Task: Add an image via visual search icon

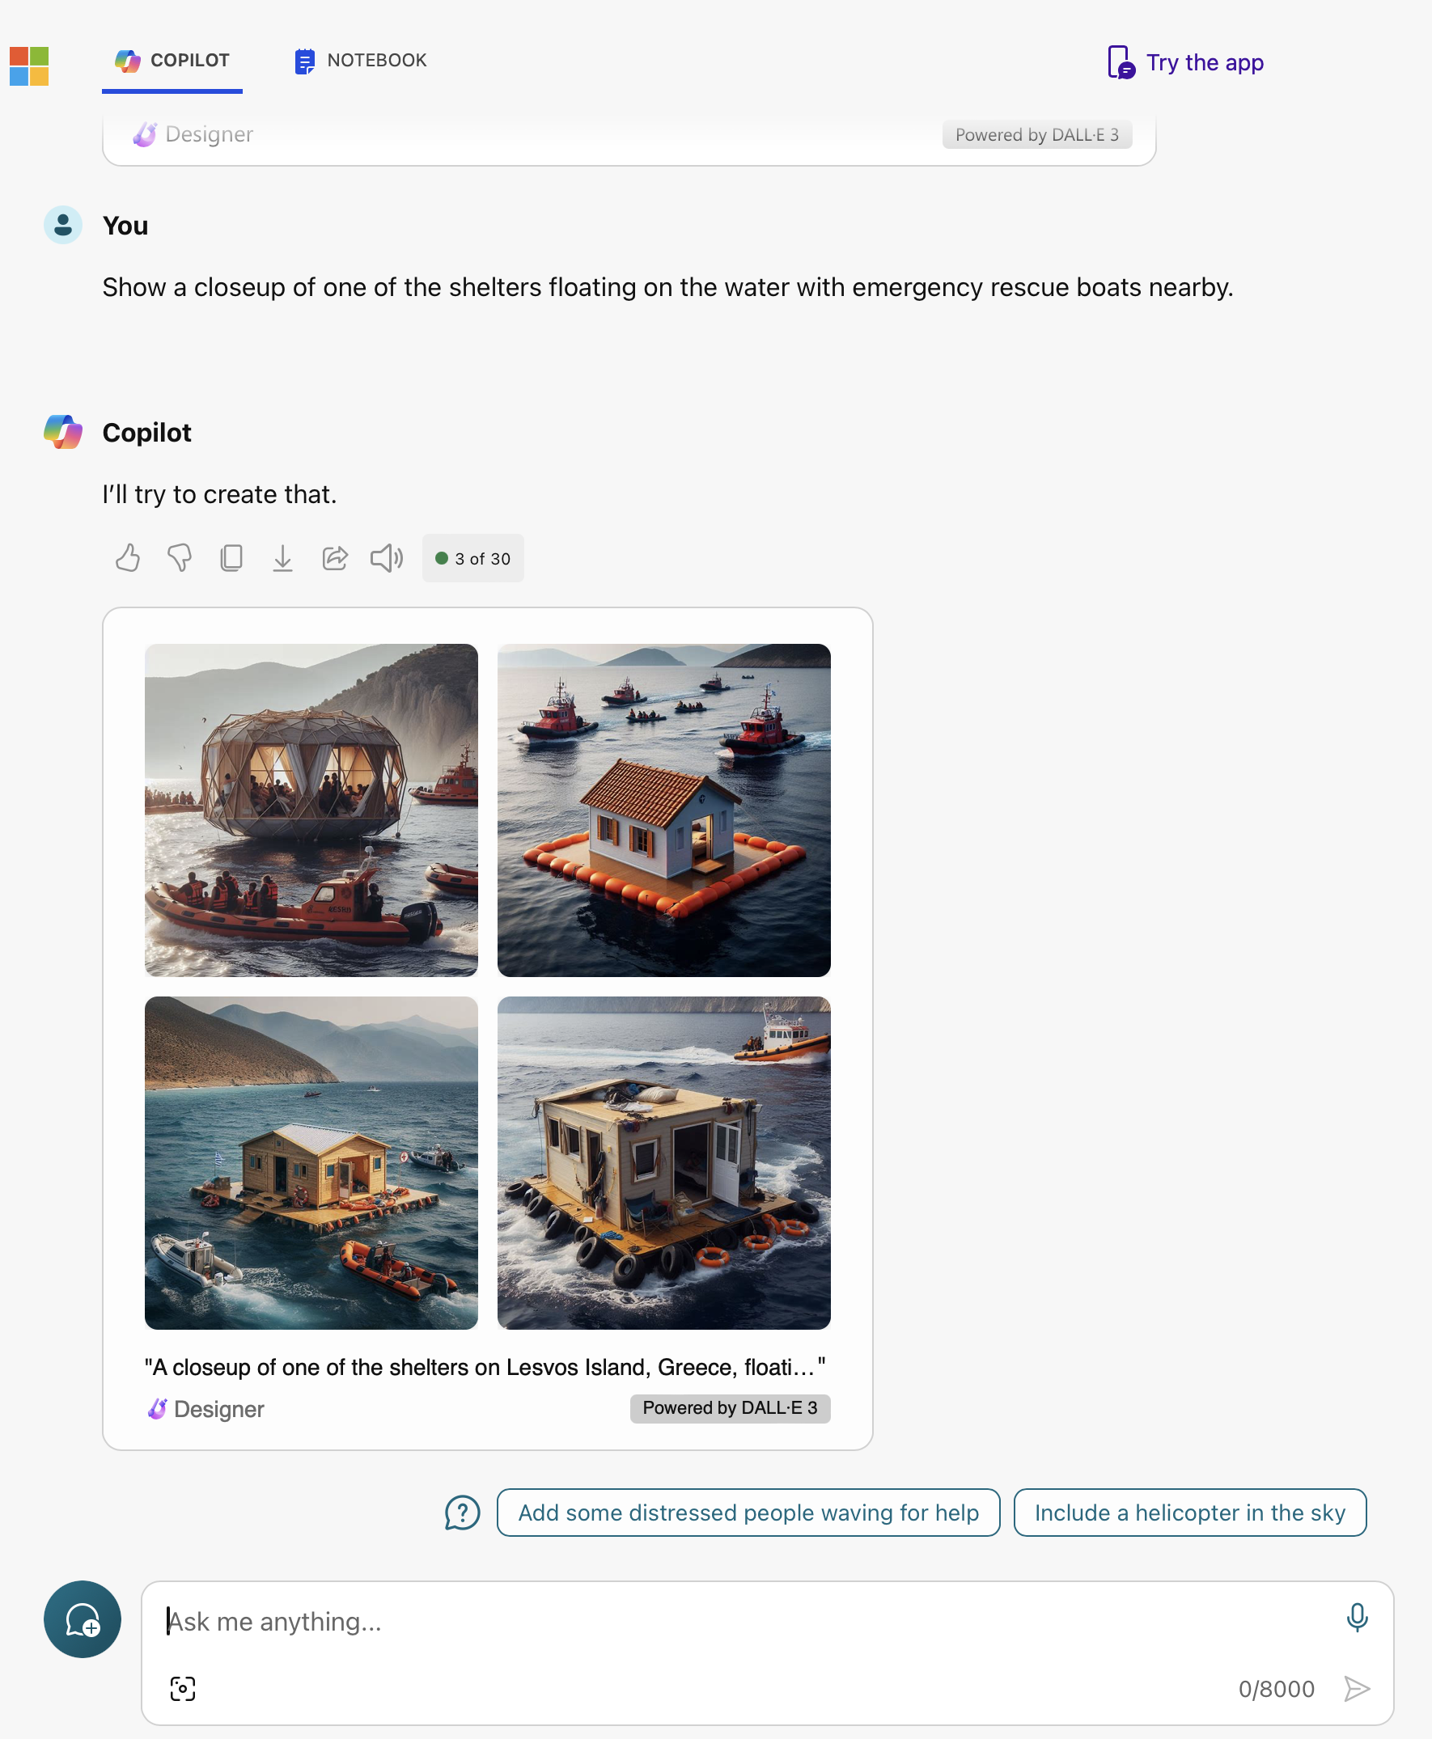Action: pyautogui.click(x=182, y=1688)
